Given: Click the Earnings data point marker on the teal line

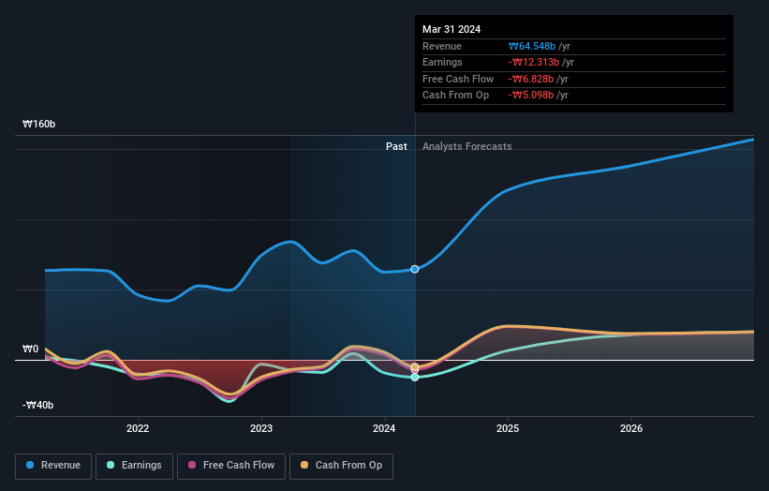Looking at the screenshot, I should point(415,378).
